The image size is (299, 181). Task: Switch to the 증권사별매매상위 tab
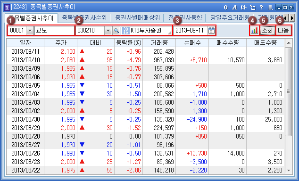(x=137, y=18)
